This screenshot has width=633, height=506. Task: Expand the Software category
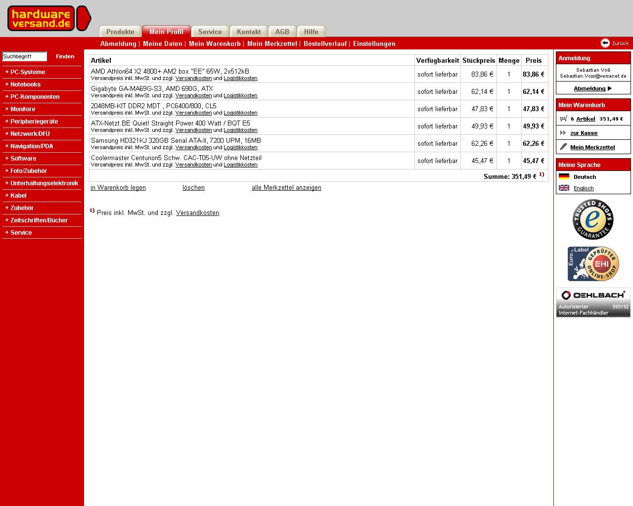tap(21, 158)
